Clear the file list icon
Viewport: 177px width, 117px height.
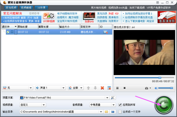[x=109, y=88]
